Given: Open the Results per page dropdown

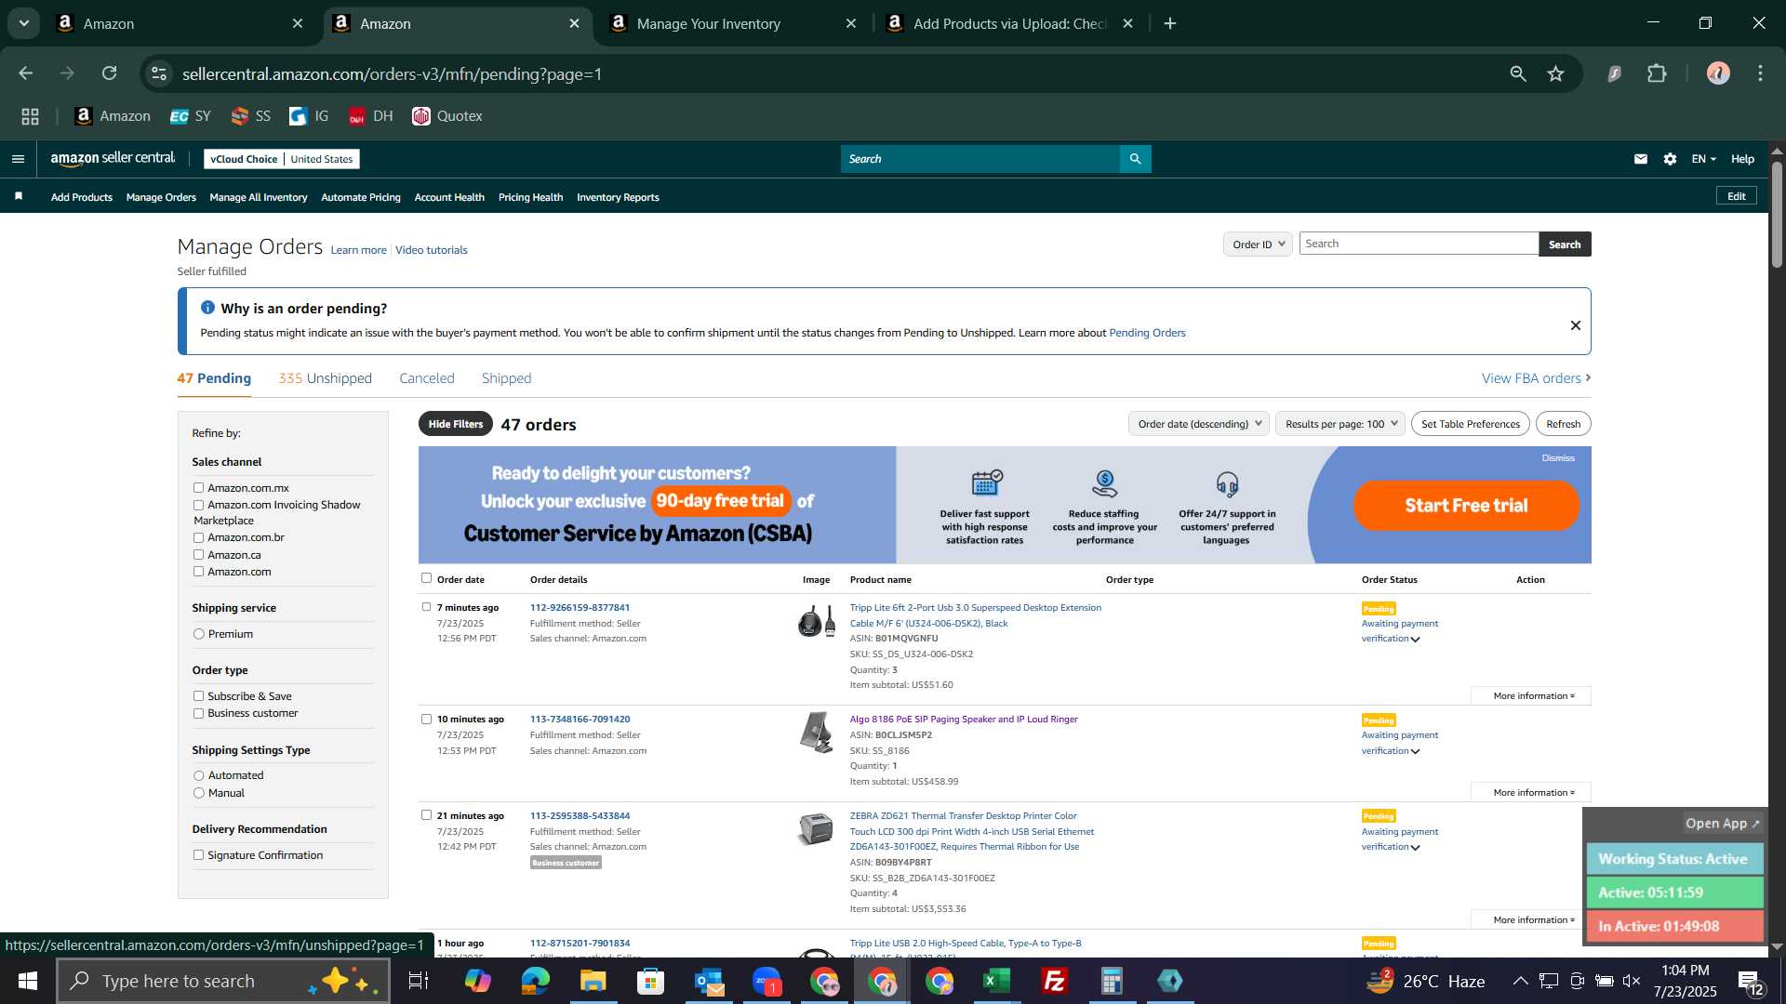Looking at the screenshot, I should point(1339,424).
